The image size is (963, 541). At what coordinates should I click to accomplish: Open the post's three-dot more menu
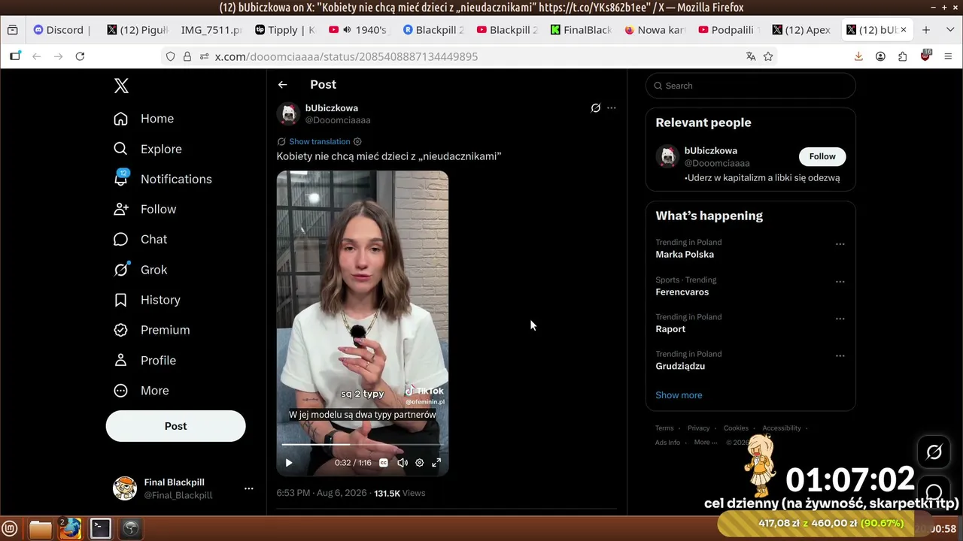pyautogui.click(x=612, y=108)
